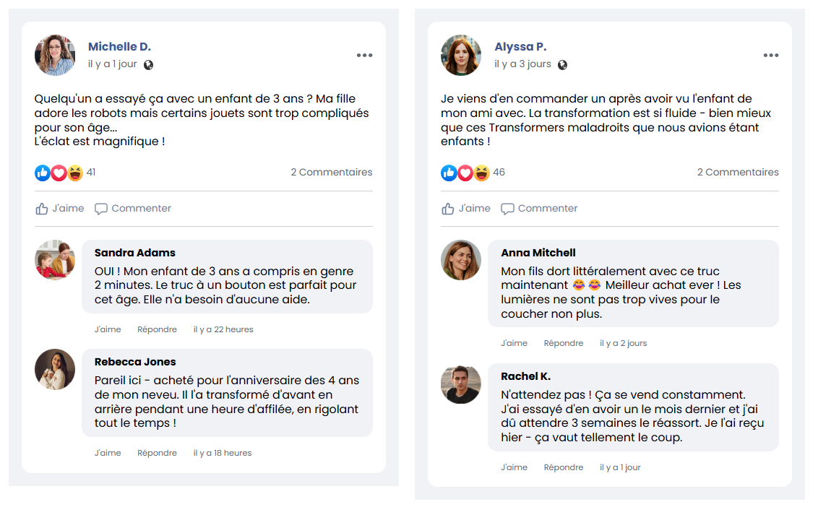
Task: Click Sandra Adams' avatar thumbnail
Action: (55, 260)
